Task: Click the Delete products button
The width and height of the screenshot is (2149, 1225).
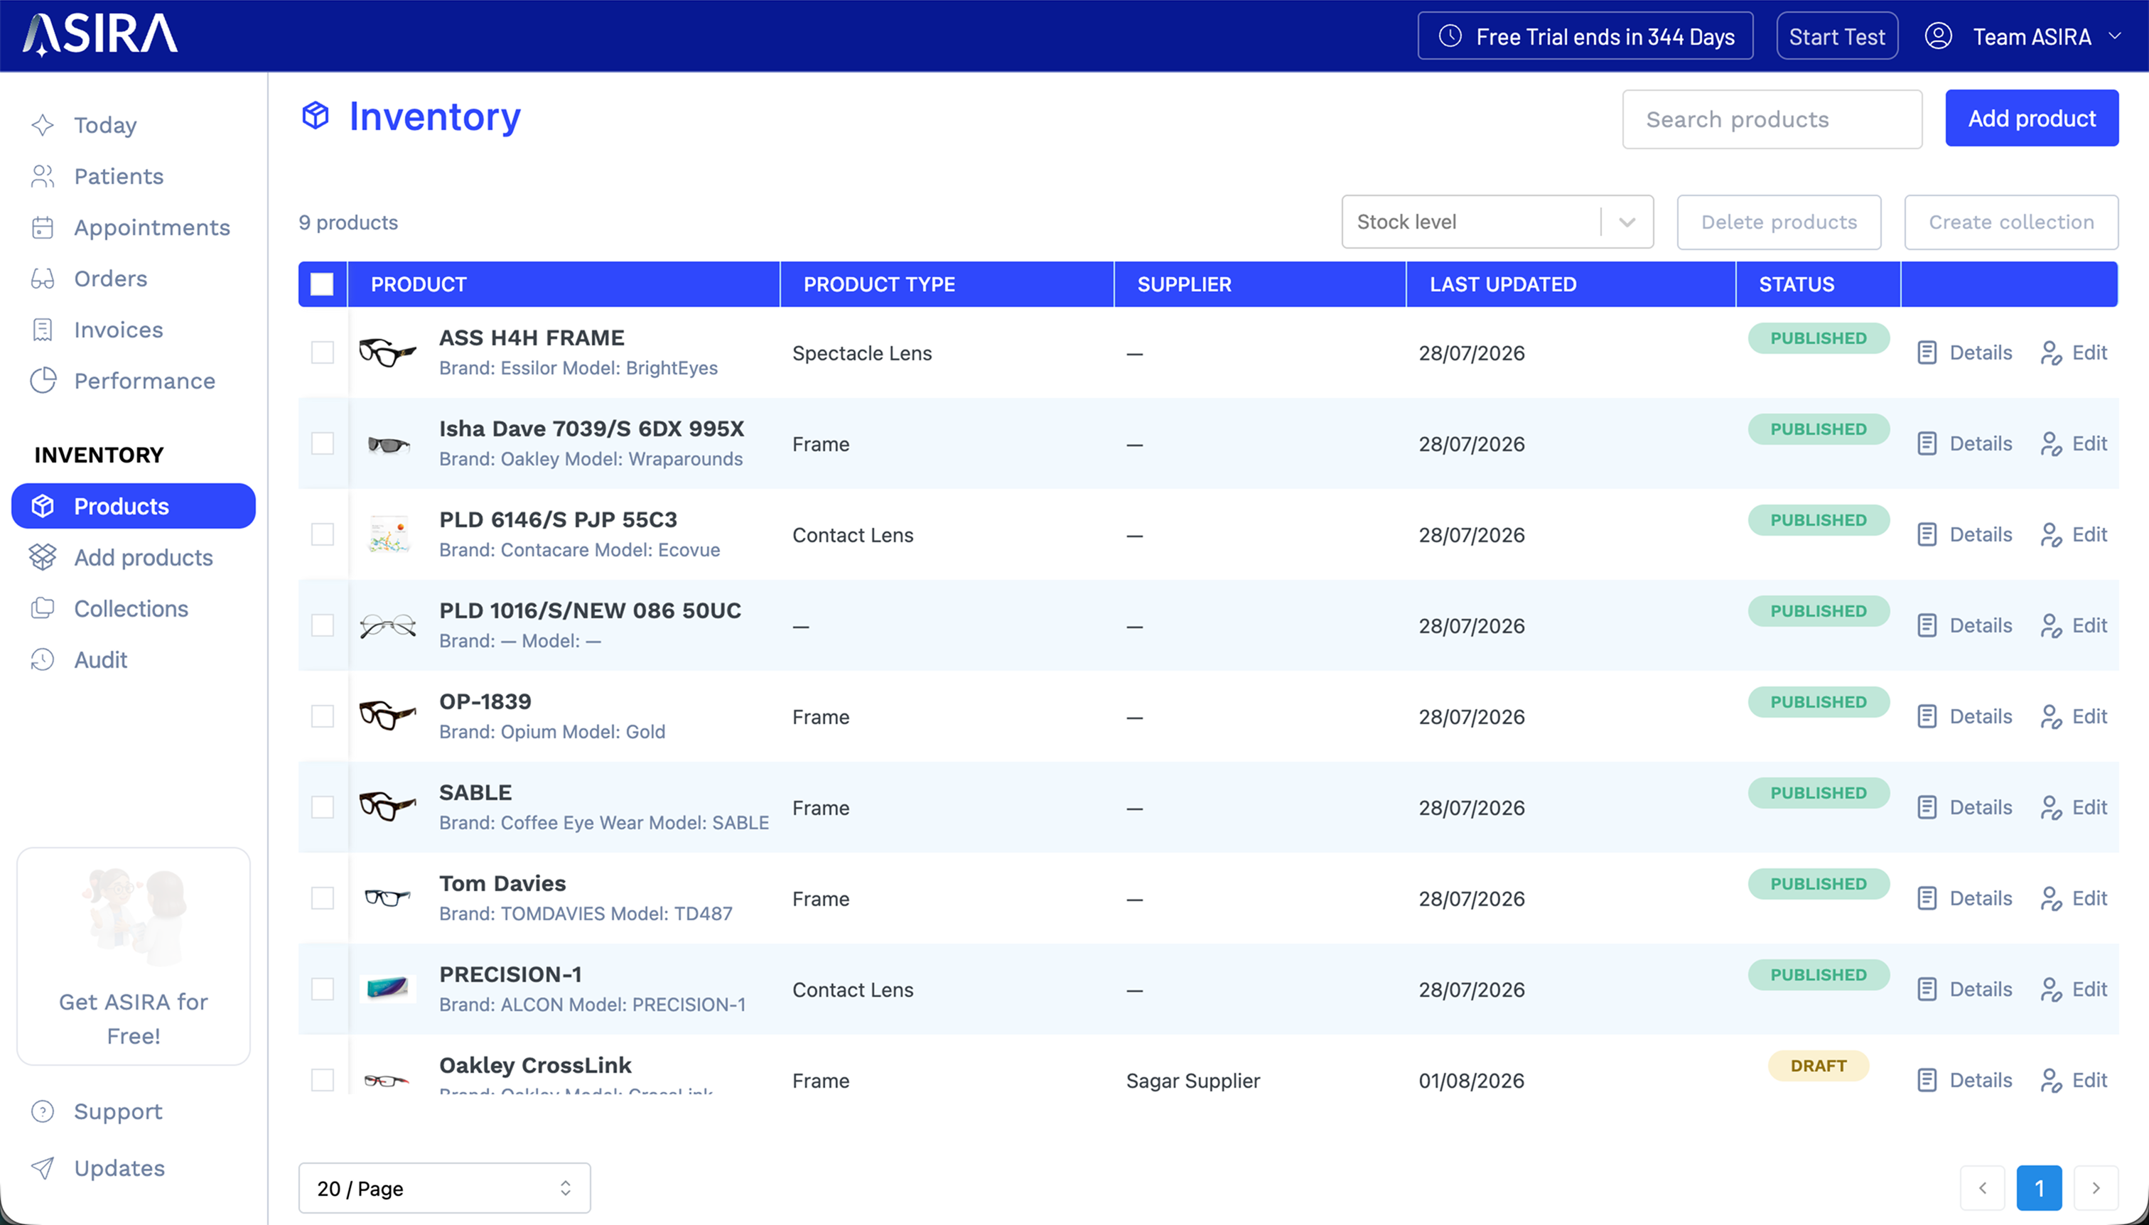Action: coord(1779,222)
